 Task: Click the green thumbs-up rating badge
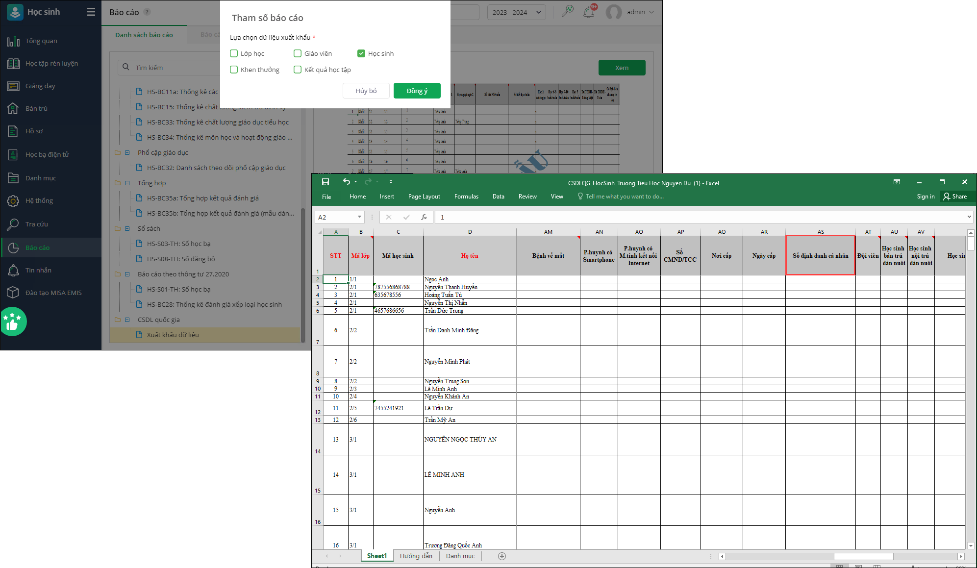click(13, 321)
